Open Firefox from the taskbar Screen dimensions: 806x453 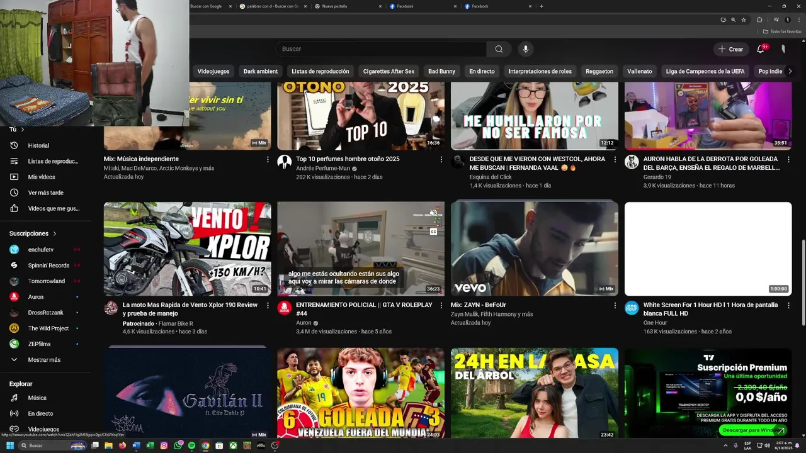click(122, 445)
